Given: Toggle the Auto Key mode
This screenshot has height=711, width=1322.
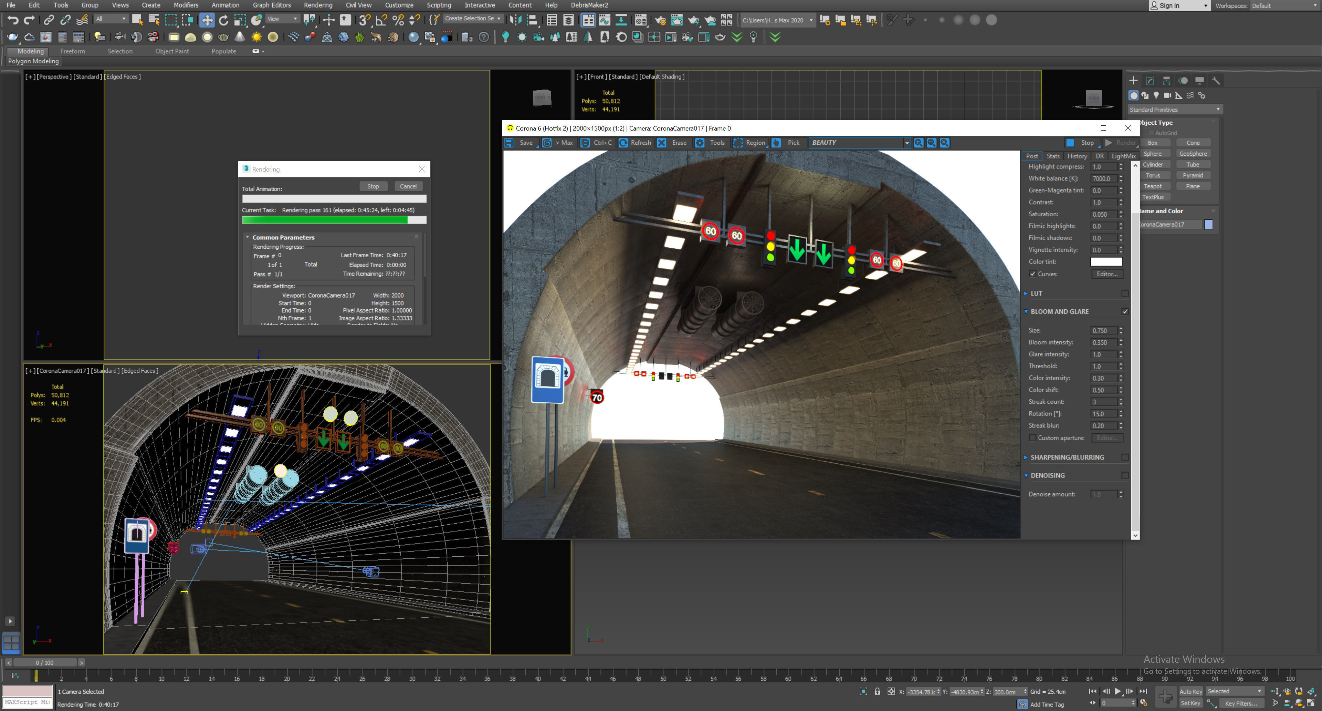Looking at the screenshot, I should 1190,691.
